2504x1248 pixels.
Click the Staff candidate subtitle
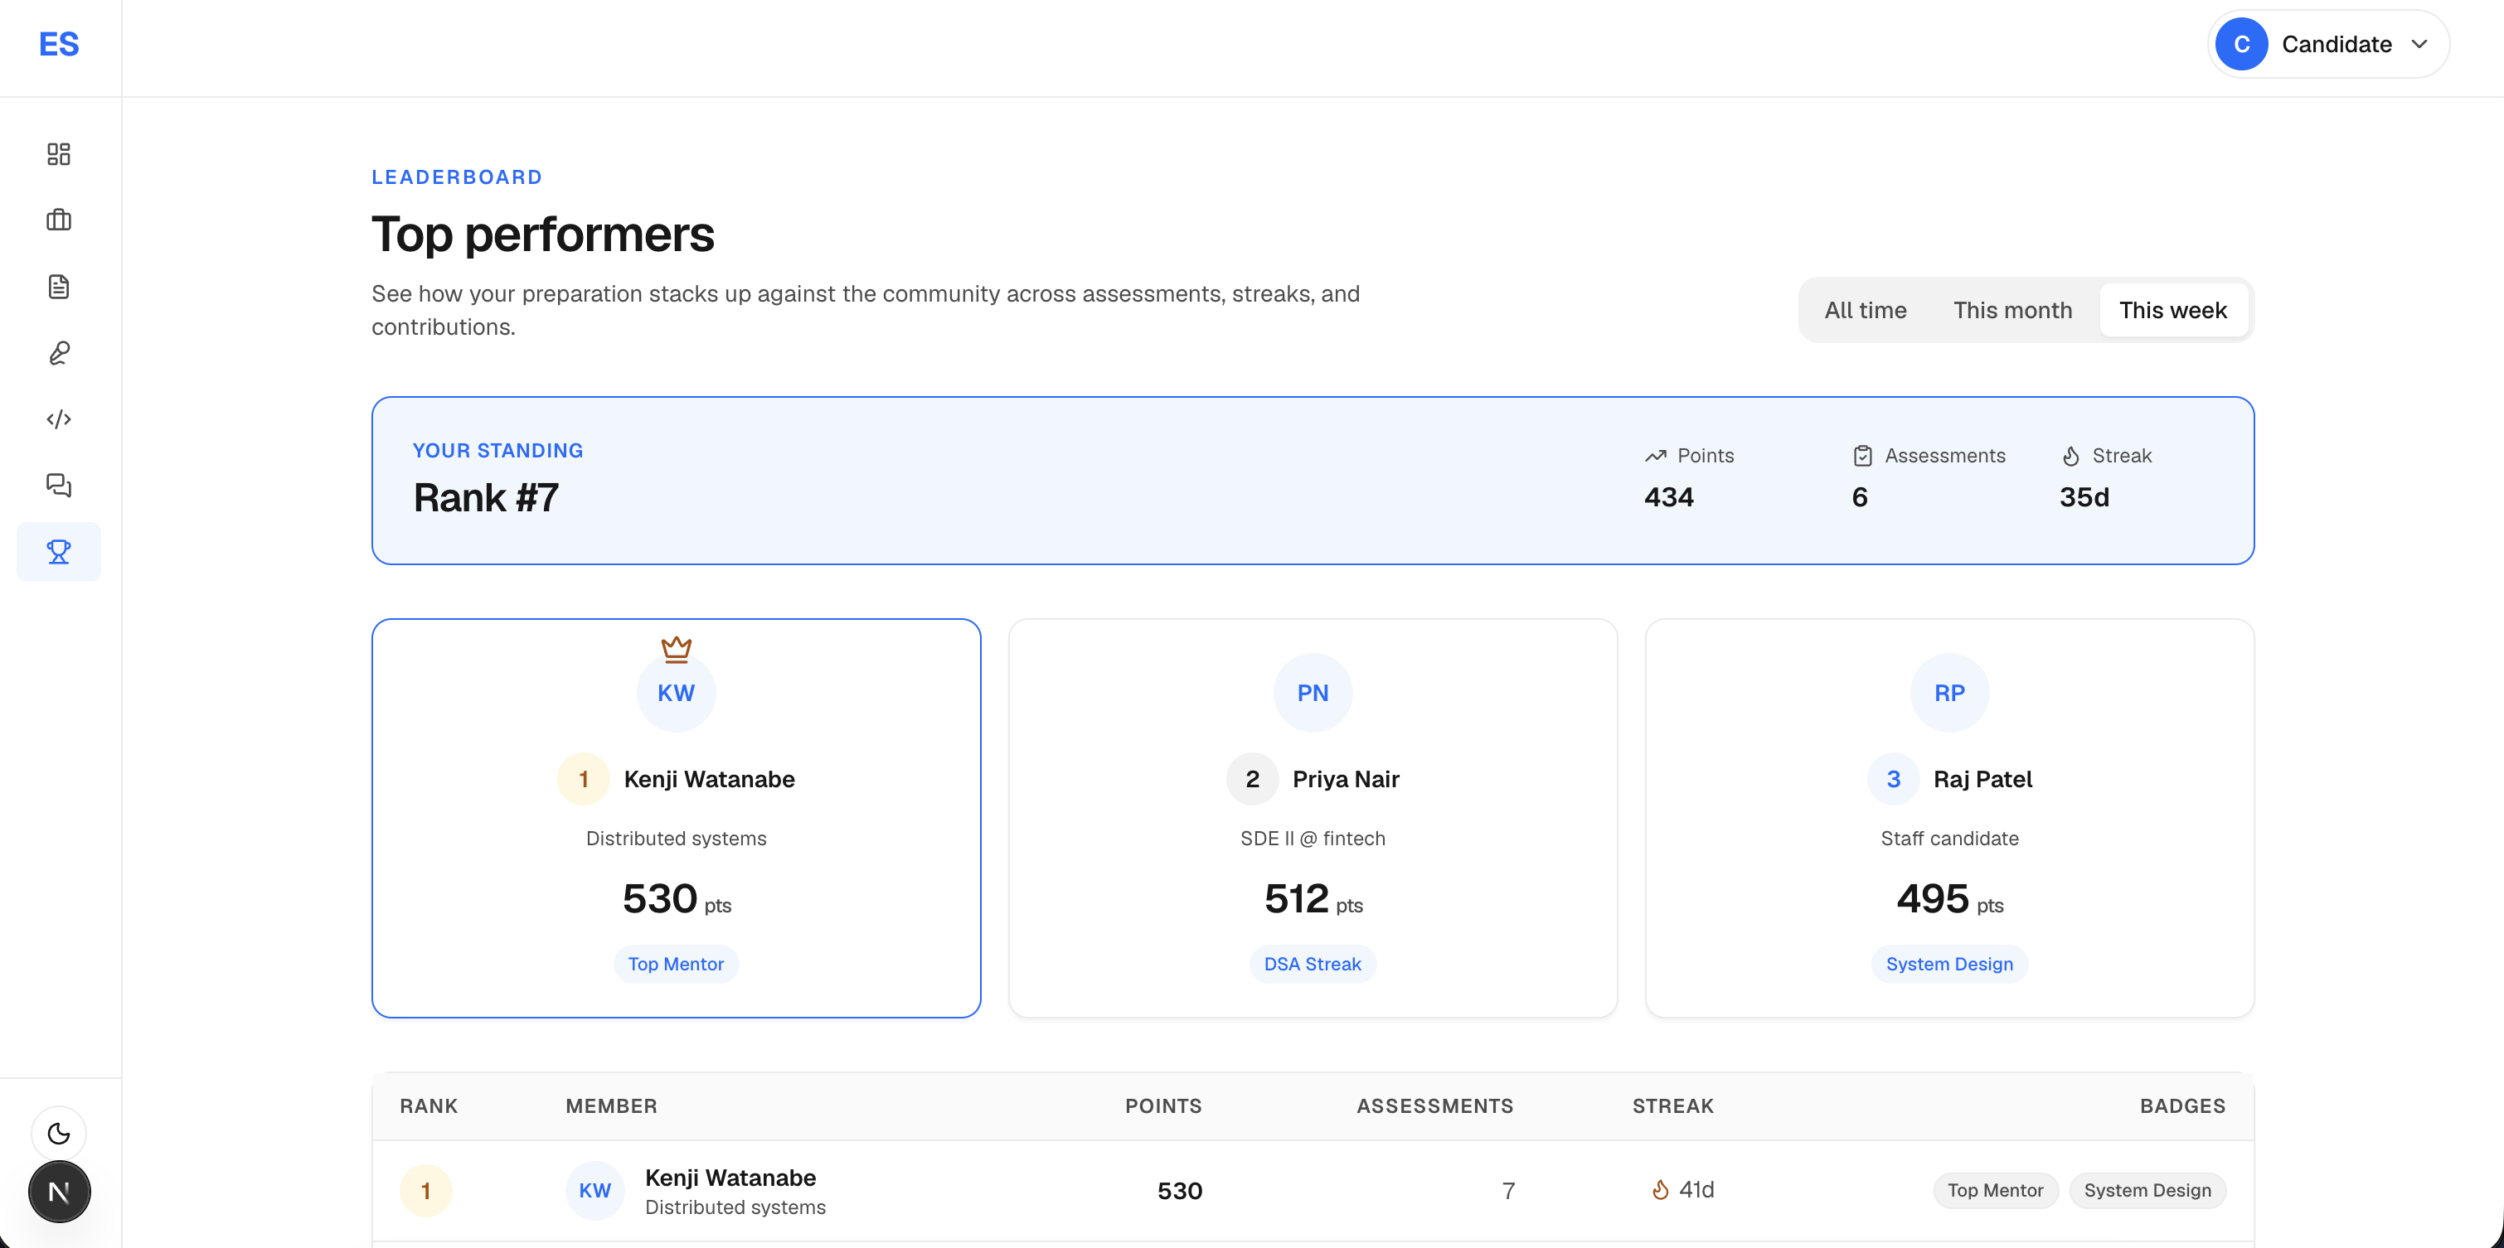(1949, 838)
